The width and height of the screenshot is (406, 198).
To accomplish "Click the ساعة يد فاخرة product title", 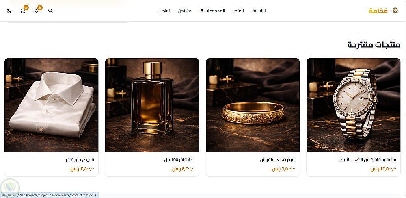I will (x=367, y=160).
